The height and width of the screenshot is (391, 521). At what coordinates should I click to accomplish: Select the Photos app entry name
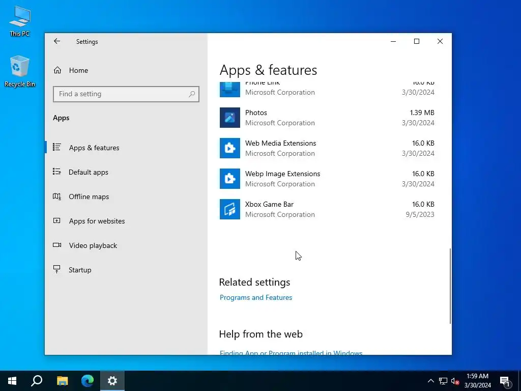pos(256,113)
